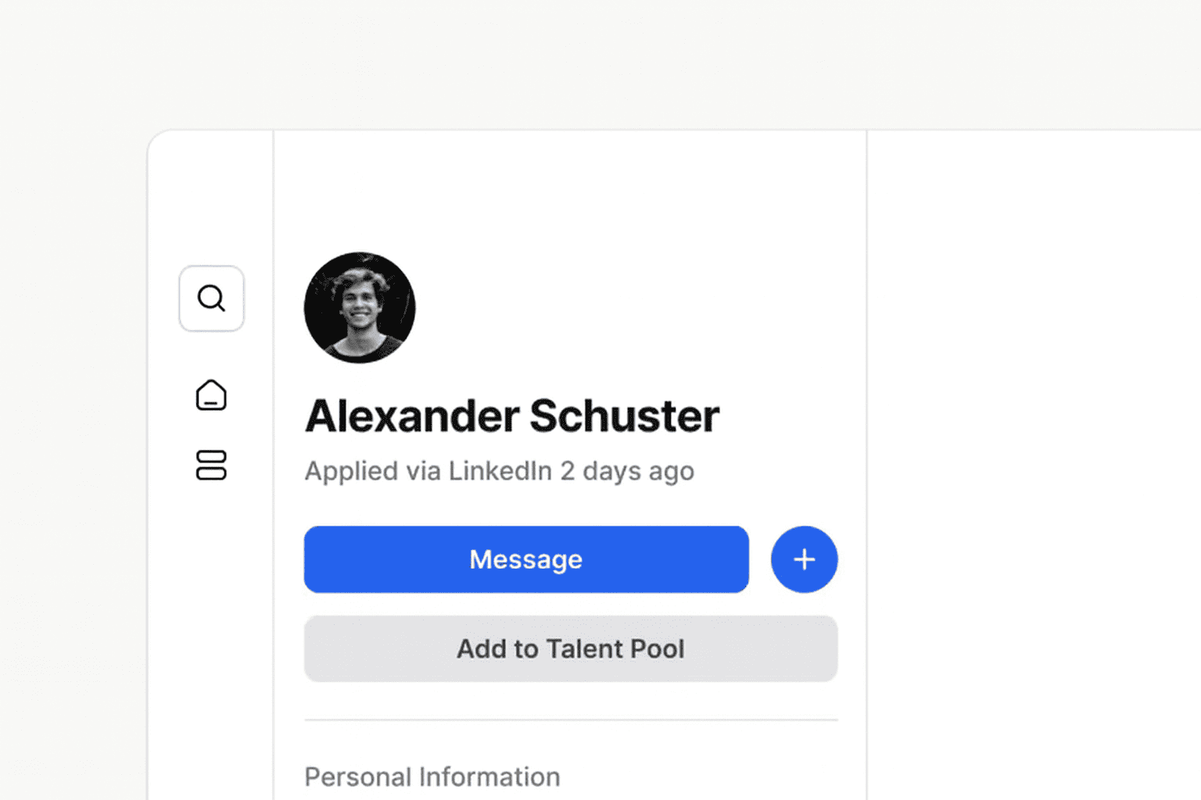Click the word LinkedIn in application source
The width and height of the screenshot is (1201, 800).
click(x=500, y=471)
